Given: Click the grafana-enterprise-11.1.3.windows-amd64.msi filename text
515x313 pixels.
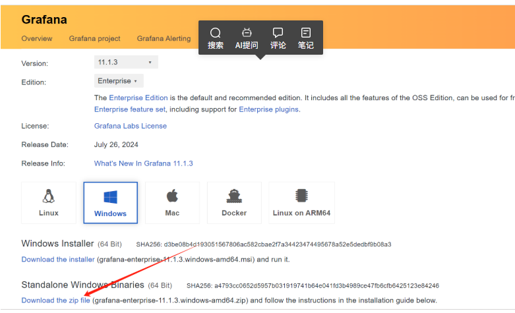Looking at the screenshot, I should [175, 259].
